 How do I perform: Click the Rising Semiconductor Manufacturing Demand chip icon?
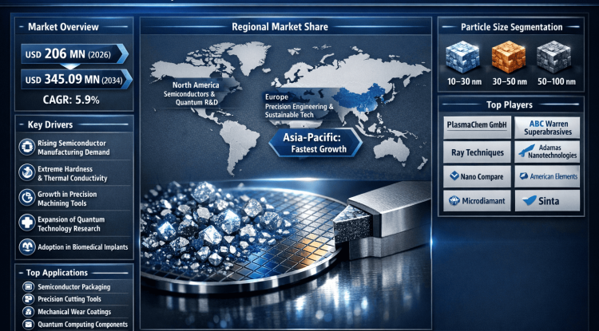tap(26, 148)
